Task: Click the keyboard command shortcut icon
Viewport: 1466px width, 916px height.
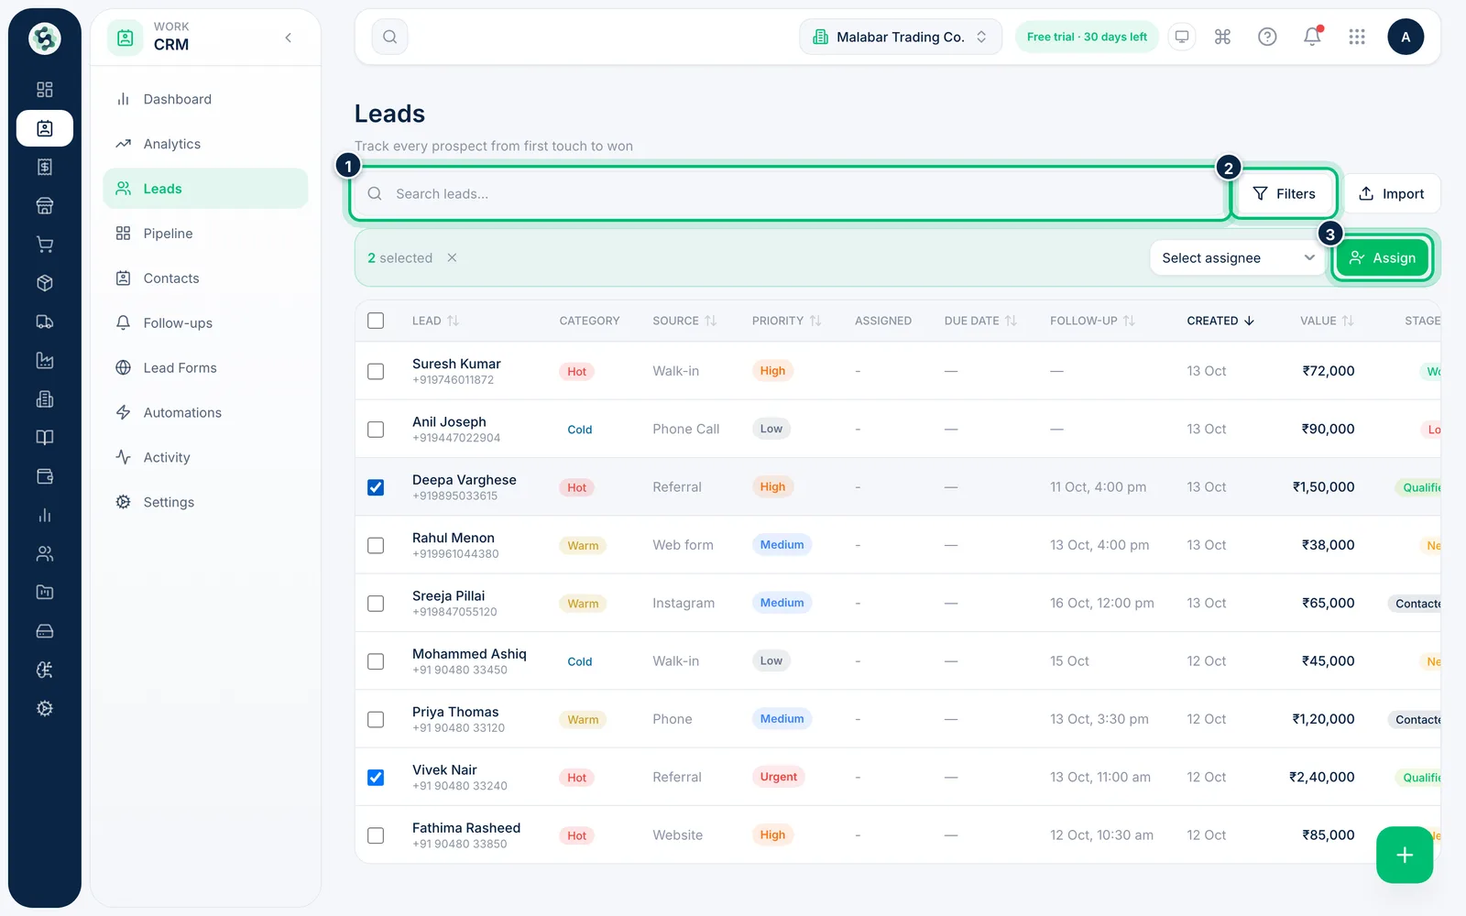Action: tap(1222, 37)
